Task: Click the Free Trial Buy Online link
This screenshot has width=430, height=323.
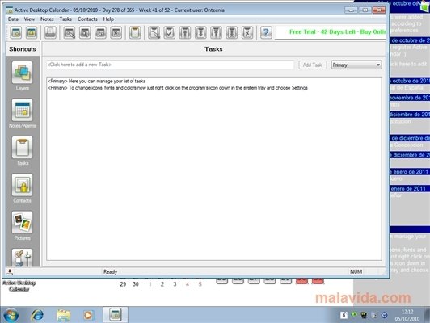Action: (337, 31)
